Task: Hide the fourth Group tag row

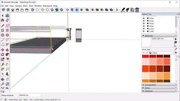Action: point(144,26)
